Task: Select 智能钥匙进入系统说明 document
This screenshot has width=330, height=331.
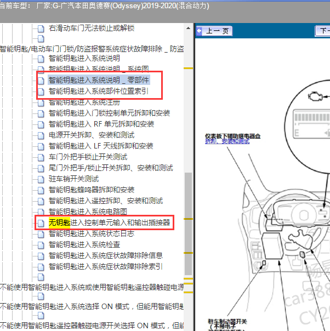Action: click(x=84, y=58)
